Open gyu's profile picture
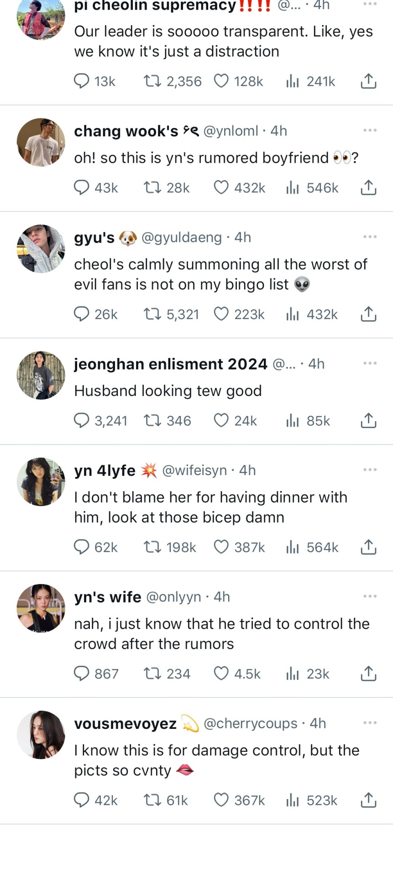The width and height of the screenshot is (393, 878). click(x=41, y=249)
